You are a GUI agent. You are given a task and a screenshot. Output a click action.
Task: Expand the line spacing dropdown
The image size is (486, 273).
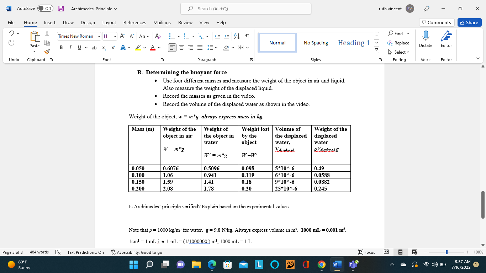coord(216,48)
